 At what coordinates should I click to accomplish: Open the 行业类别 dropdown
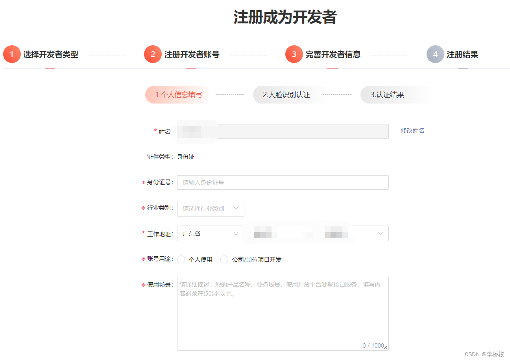pos(211,209)
